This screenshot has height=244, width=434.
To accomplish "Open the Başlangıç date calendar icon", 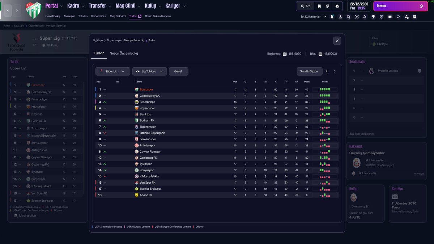I will pos(285,54).
